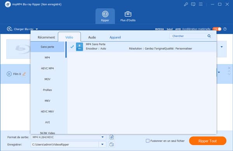Open the Plus d'Outils toolbox tab
This screenshot has width=233, height=151.
click(x=128, y=16)
